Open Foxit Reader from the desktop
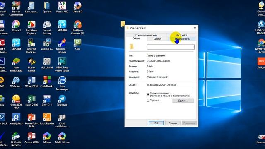Screen dimensions: 265x149 (47, 119)
